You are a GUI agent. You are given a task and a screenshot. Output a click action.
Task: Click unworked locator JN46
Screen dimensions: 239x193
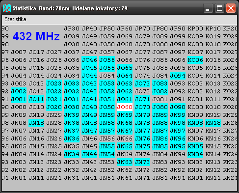(89, 138)
